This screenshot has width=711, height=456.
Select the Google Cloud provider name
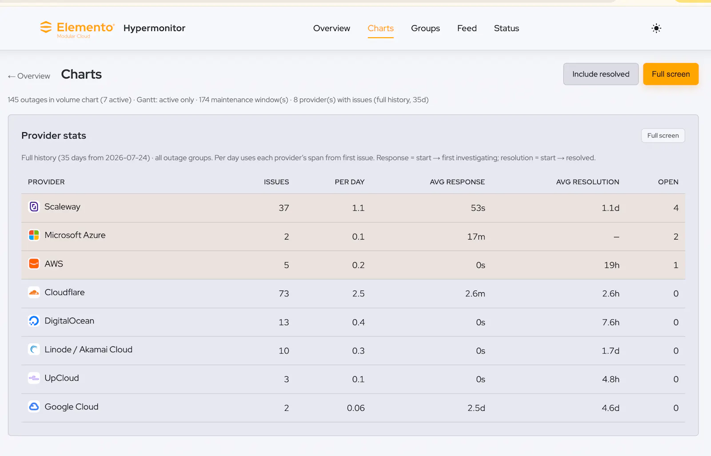click(72, 407)
